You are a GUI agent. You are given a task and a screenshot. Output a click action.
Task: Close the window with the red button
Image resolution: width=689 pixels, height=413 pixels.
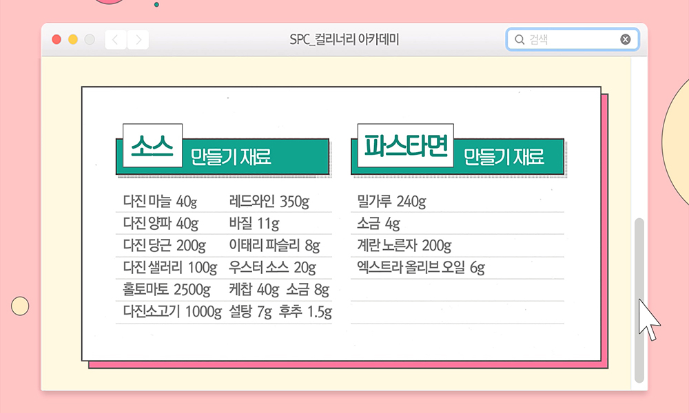tap(56, 40)
